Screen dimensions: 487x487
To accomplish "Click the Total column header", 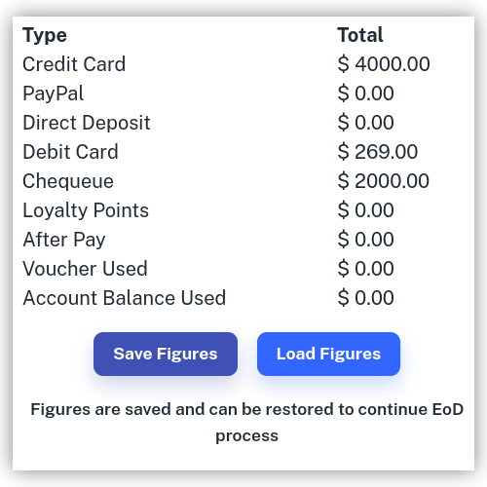I will (x=360, y=35).
